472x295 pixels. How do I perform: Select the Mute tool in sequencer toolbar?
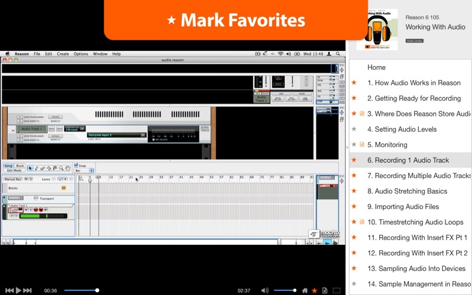point(55,168)
